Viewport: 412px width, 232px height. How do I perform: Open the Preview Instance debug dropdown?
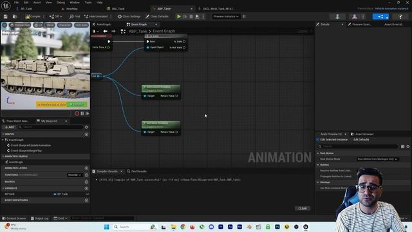click(226, 17)
